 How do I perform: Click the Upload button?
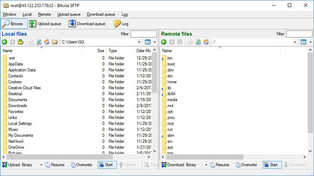128,165
